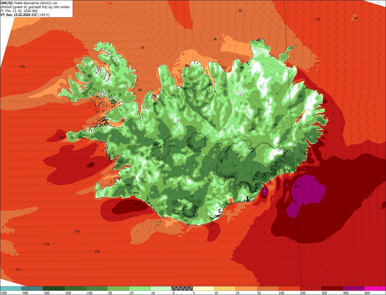This screenshot has height=295, width=386.
Task: Select the light green -25 to -10 swatch
Action: [139, 289]
